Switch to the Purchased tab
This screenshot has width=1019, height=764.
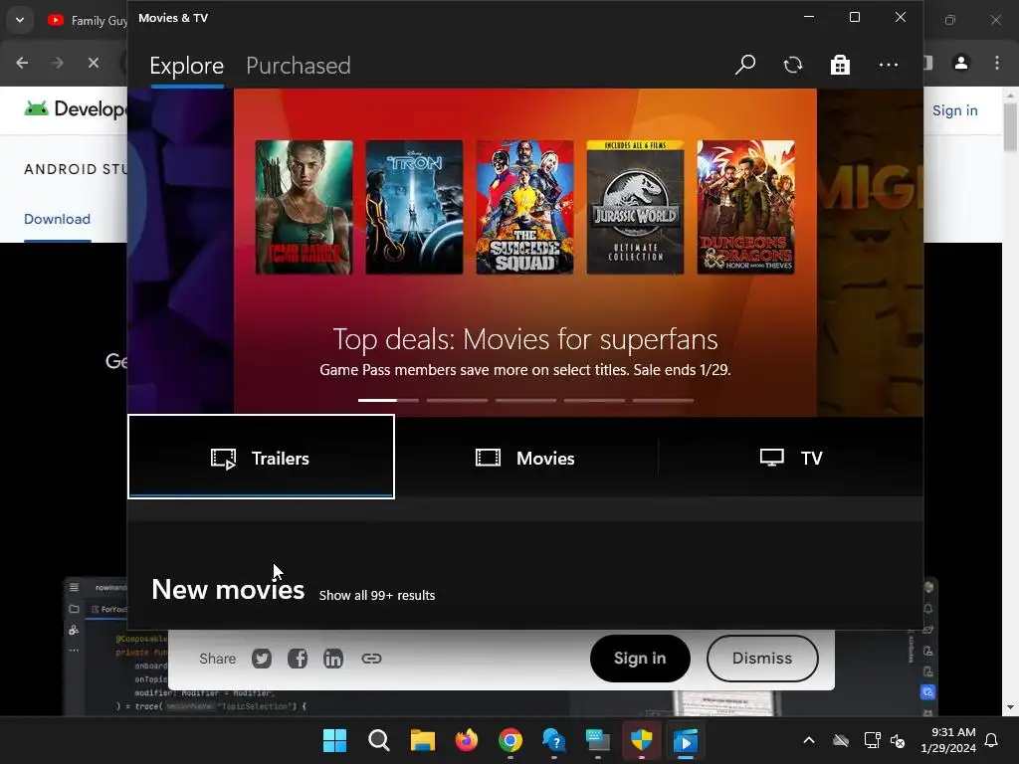pos(299,66)
